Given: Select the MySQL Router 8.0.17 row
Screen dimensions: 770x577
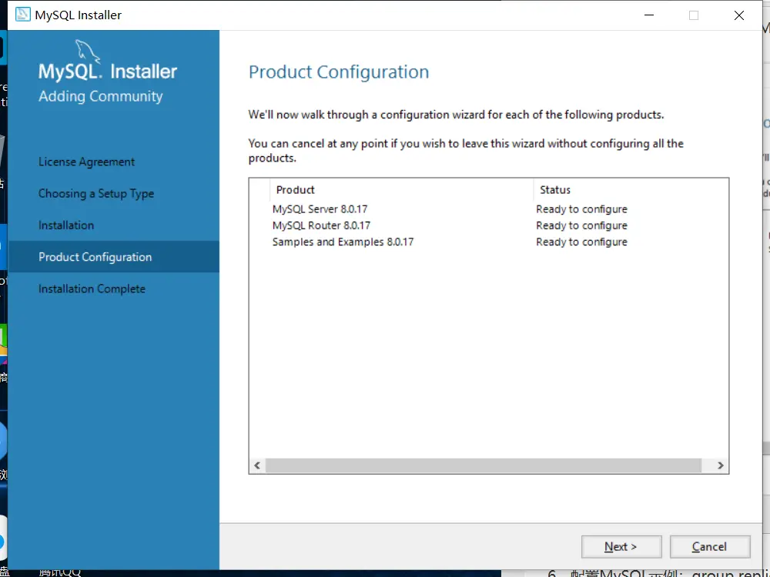Looking at the screenshot, I should (489, 225).
